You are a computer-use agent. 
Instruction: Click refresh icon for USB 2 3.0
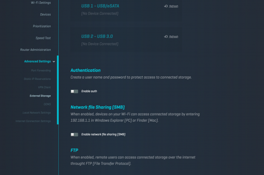(x=166, y=37)
